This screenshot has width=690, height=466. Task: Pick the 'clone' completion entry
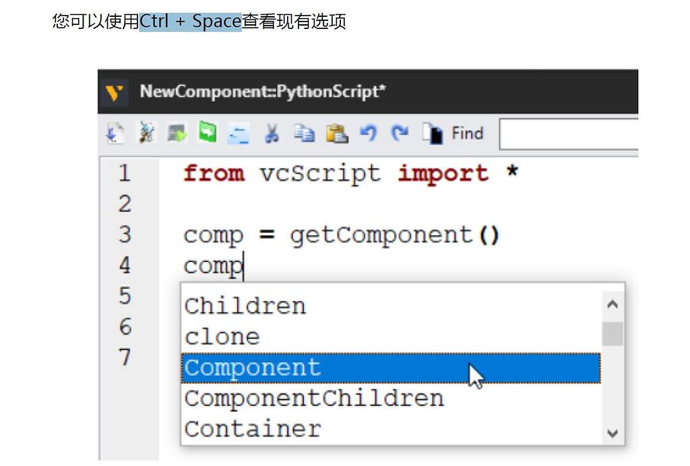222,336
